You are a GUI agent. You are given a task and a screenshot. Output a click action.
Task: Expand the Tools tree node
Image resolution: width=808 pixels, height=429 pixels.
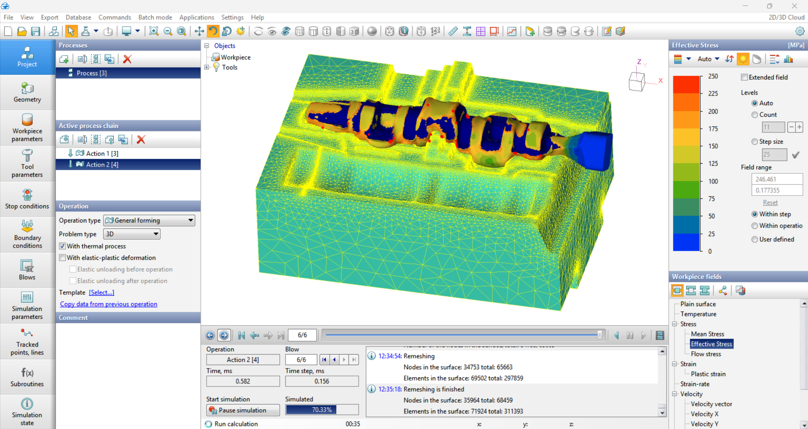(x=207, y=67)
